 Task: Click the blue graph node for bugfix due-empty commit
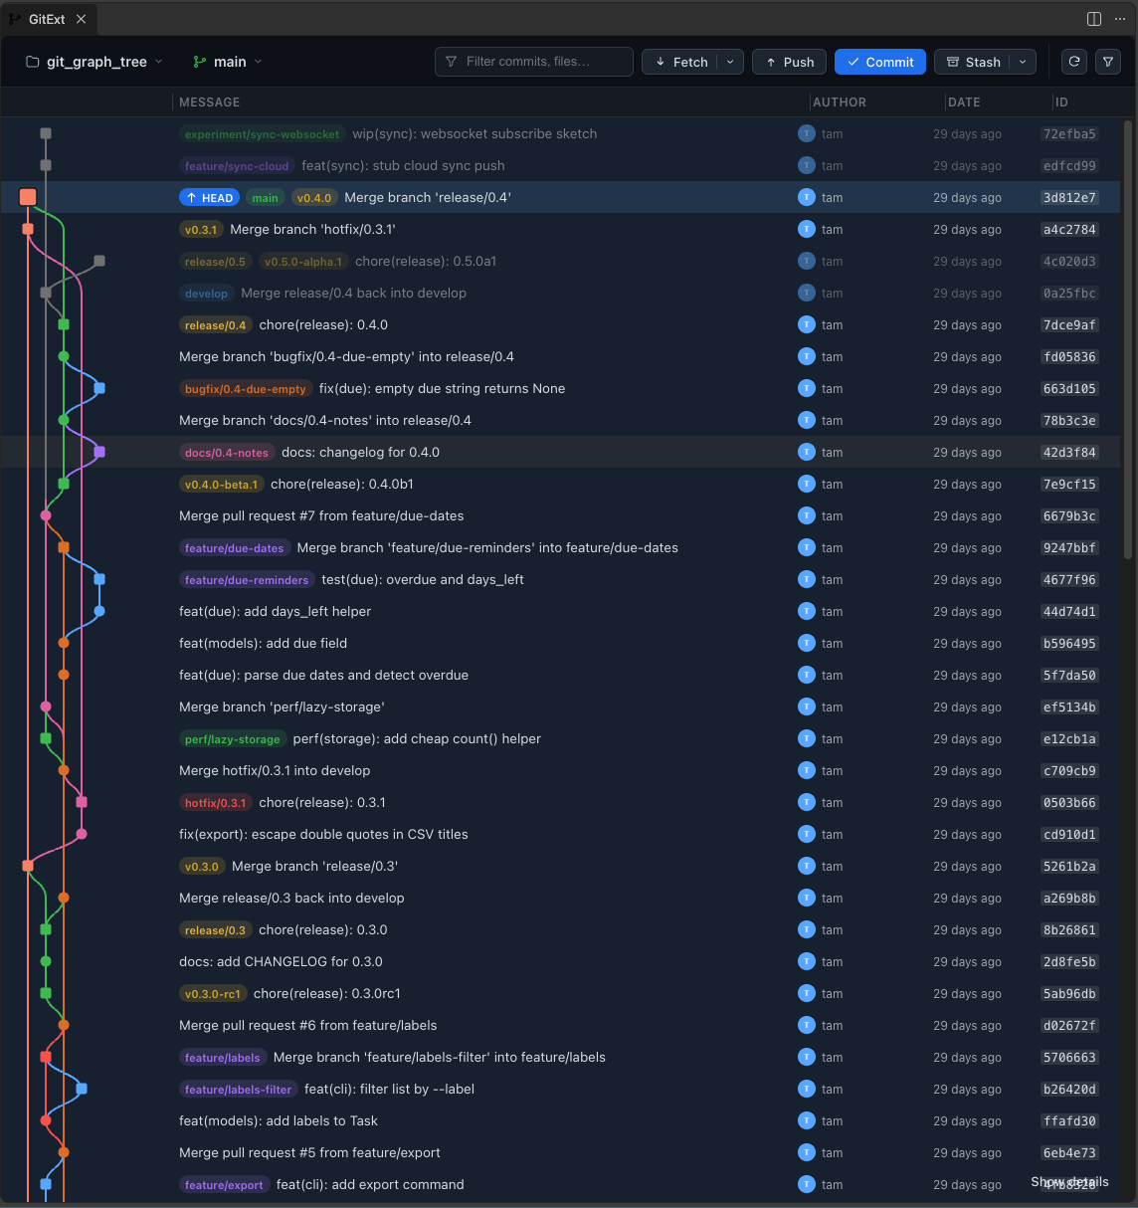[x=99, y=388]
